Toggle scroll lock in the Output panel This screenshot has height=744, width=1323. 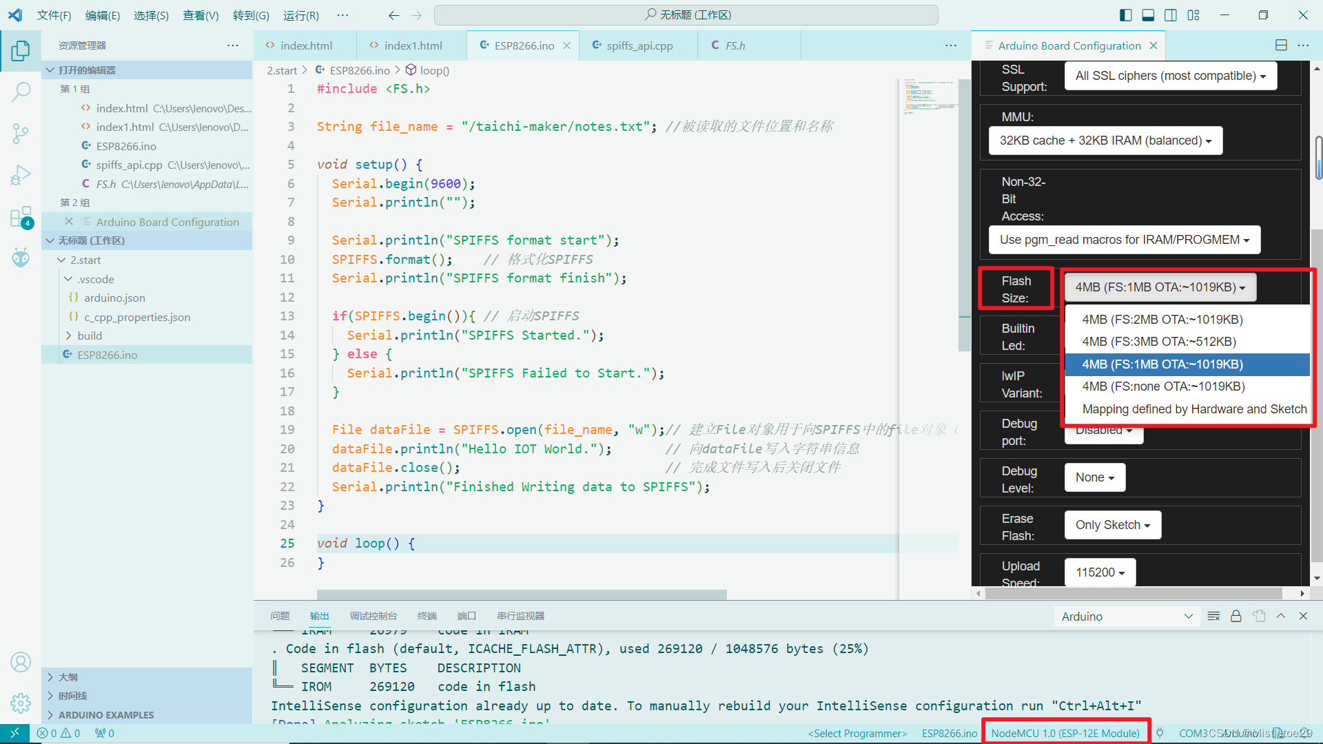[x=1235, y=616]
